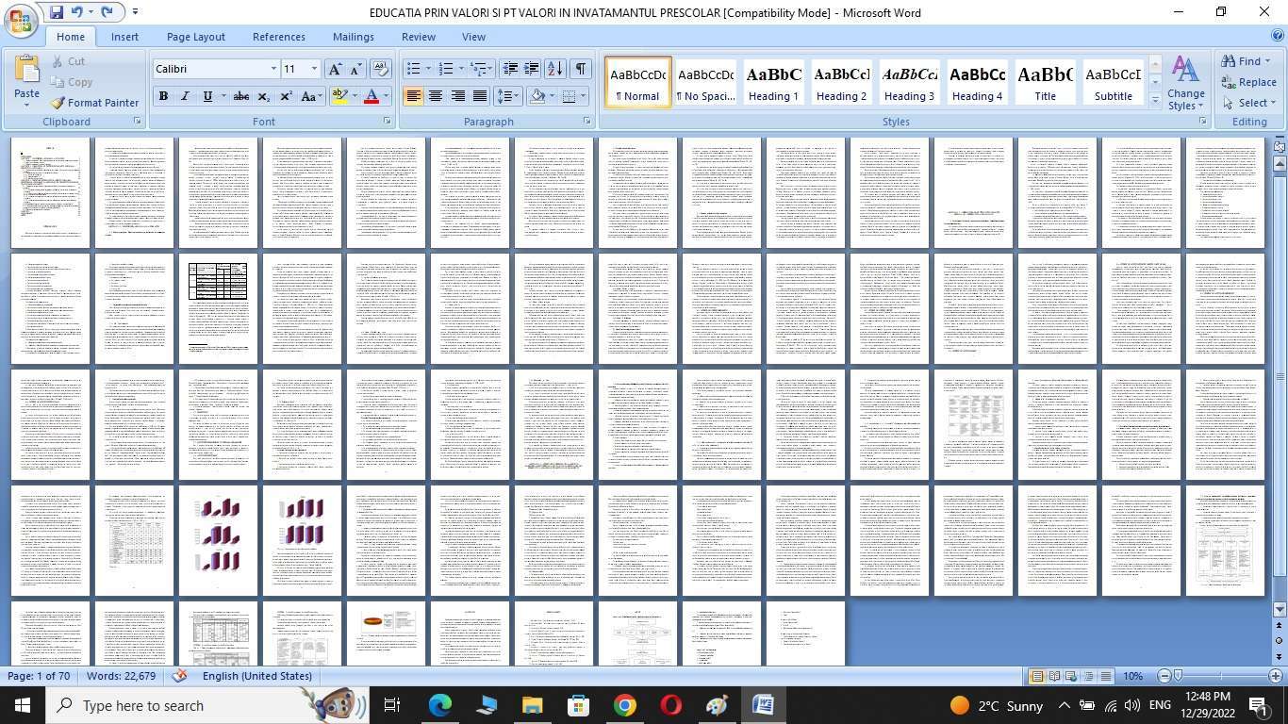This screenshot has width=1288, height=724.
Task: Increase paragraph indent
Action: point(532,69)
